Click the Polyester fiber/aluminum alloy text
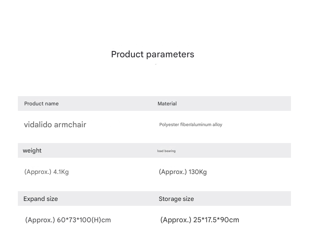310x245 pixels. [191, 125]
